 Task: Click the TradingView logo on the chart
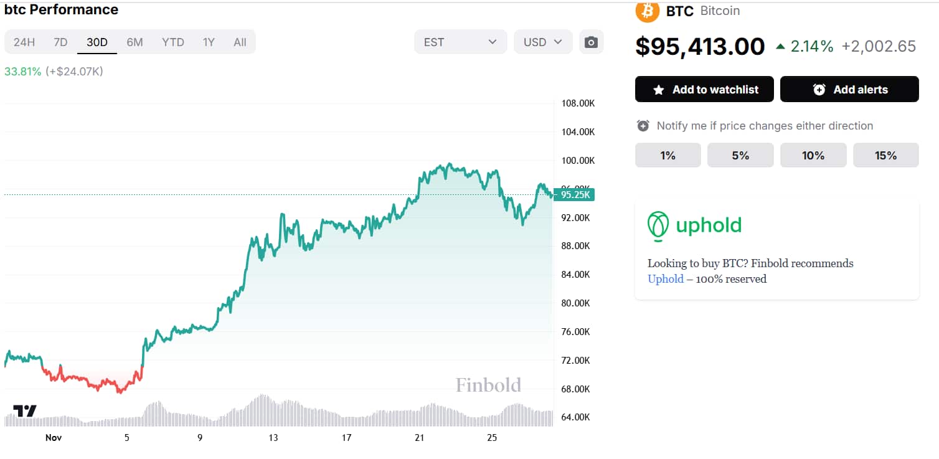(x=25, y=411)
